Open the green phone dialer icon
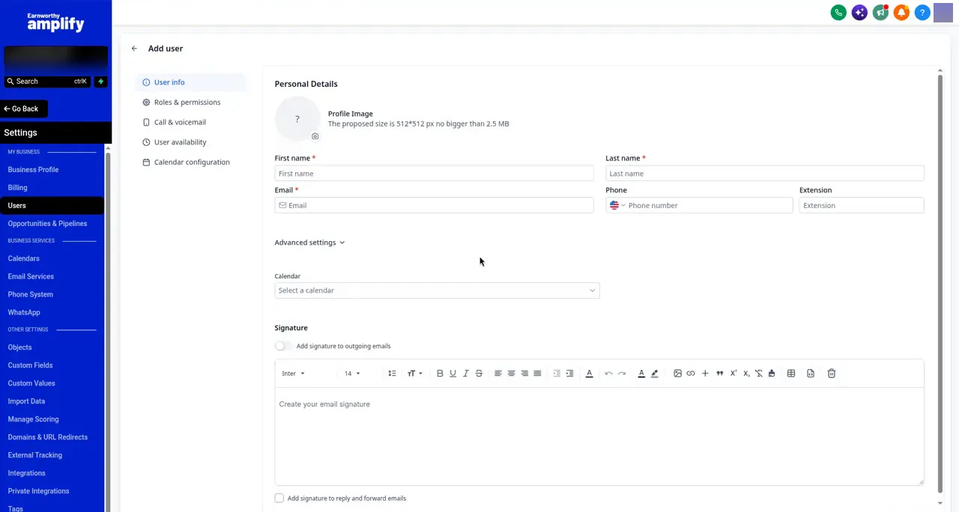The image size is (959, 512). [838, 13]
